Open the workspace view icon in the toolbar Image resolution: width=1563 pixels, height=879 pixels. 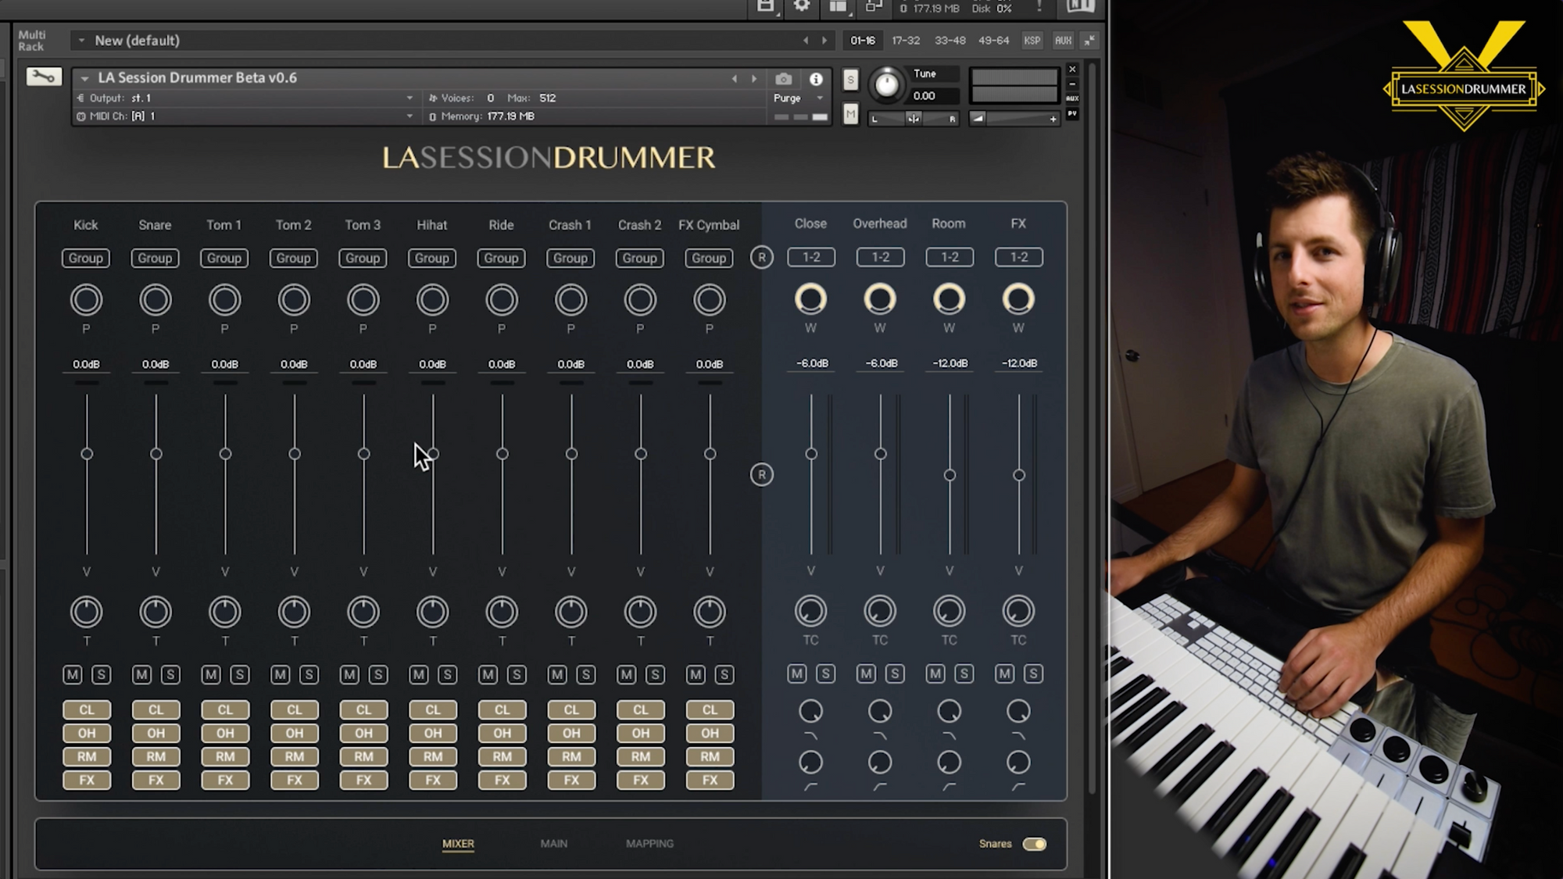click(x=838, y=6)
